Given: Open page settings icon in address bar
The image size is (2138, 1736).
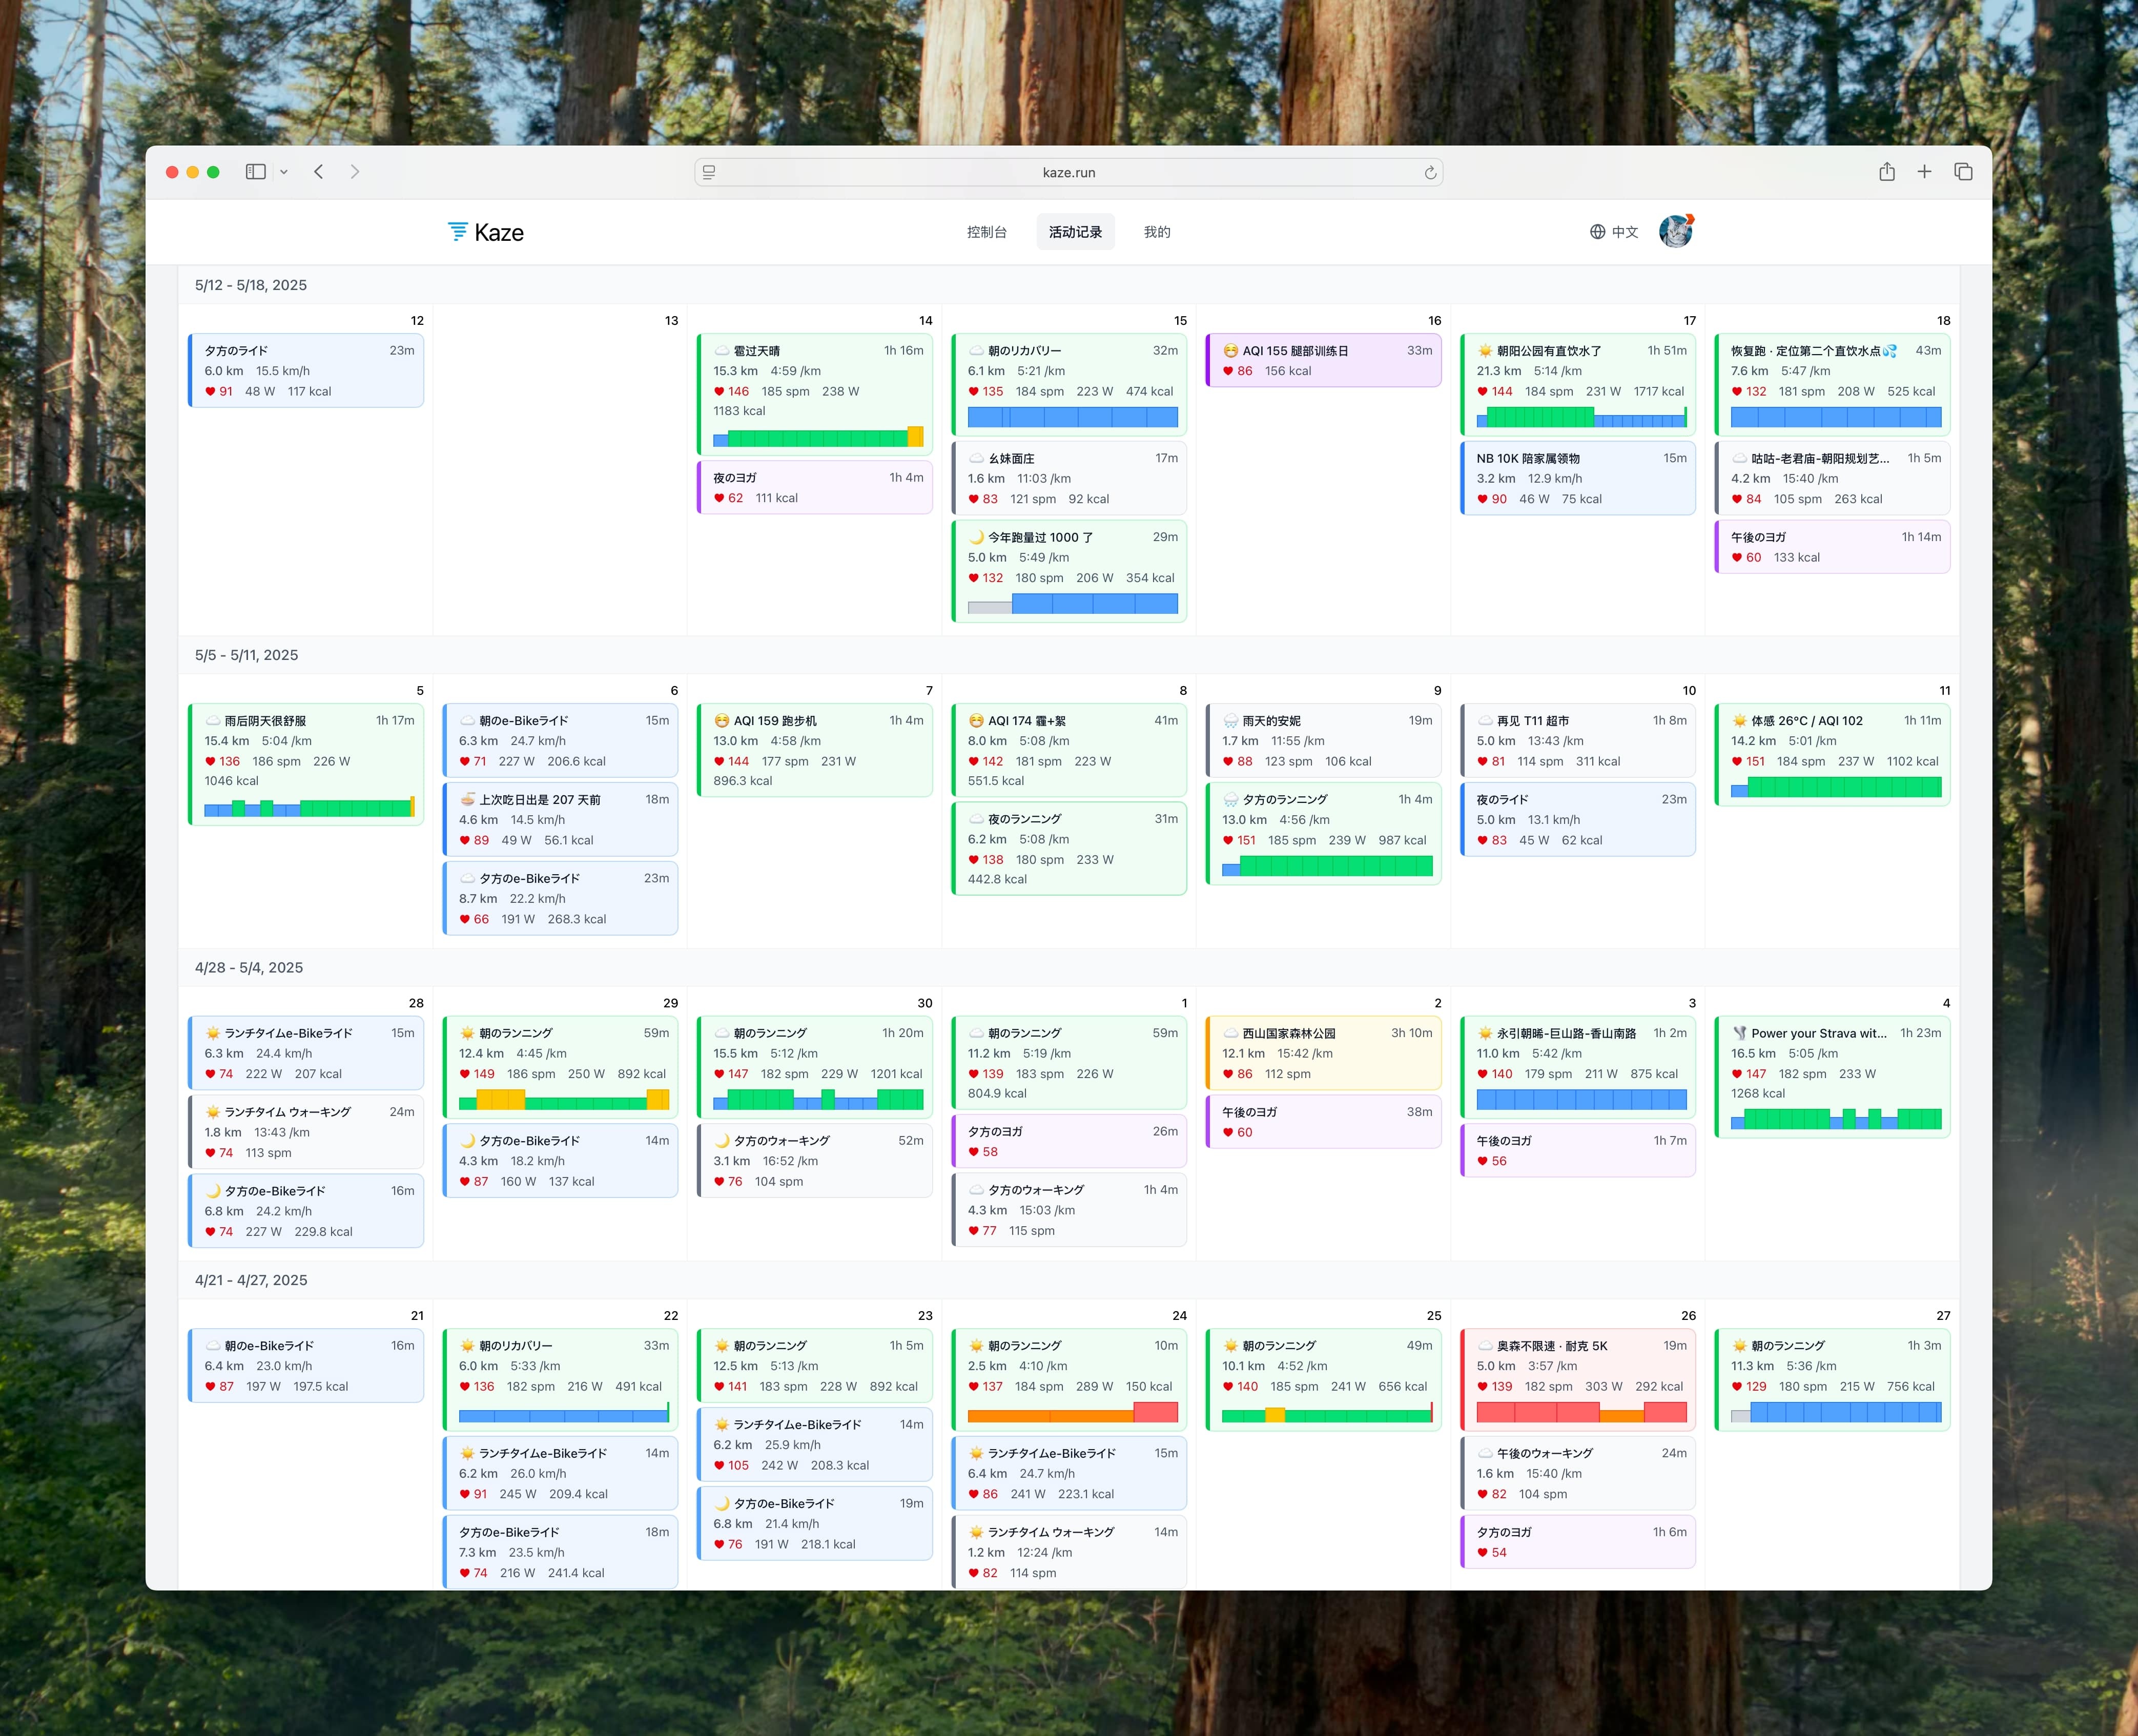Looking at the screenshot, I should tap(709, 173).
